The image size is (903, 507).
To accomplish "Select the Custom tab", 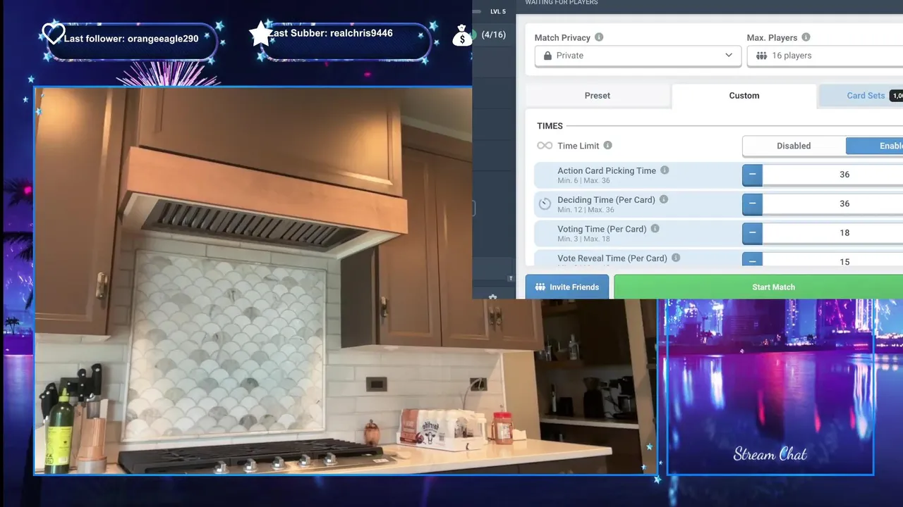I will pyautogui.click(x=744, y=96).
